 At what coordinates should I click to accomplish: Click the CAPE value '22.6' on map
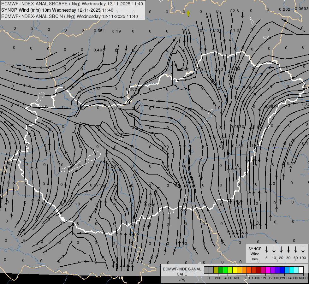click(x=234, y=11)
